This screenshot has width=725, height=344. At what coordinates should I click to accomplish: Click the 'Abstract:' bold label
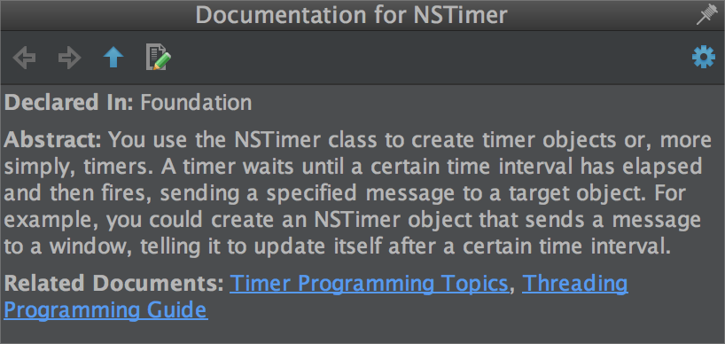(52, 139)
